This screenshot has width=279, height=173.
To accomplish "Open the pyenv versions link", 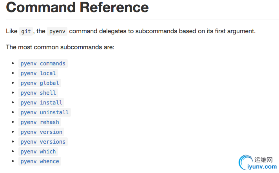I will [x=43, y=142].
